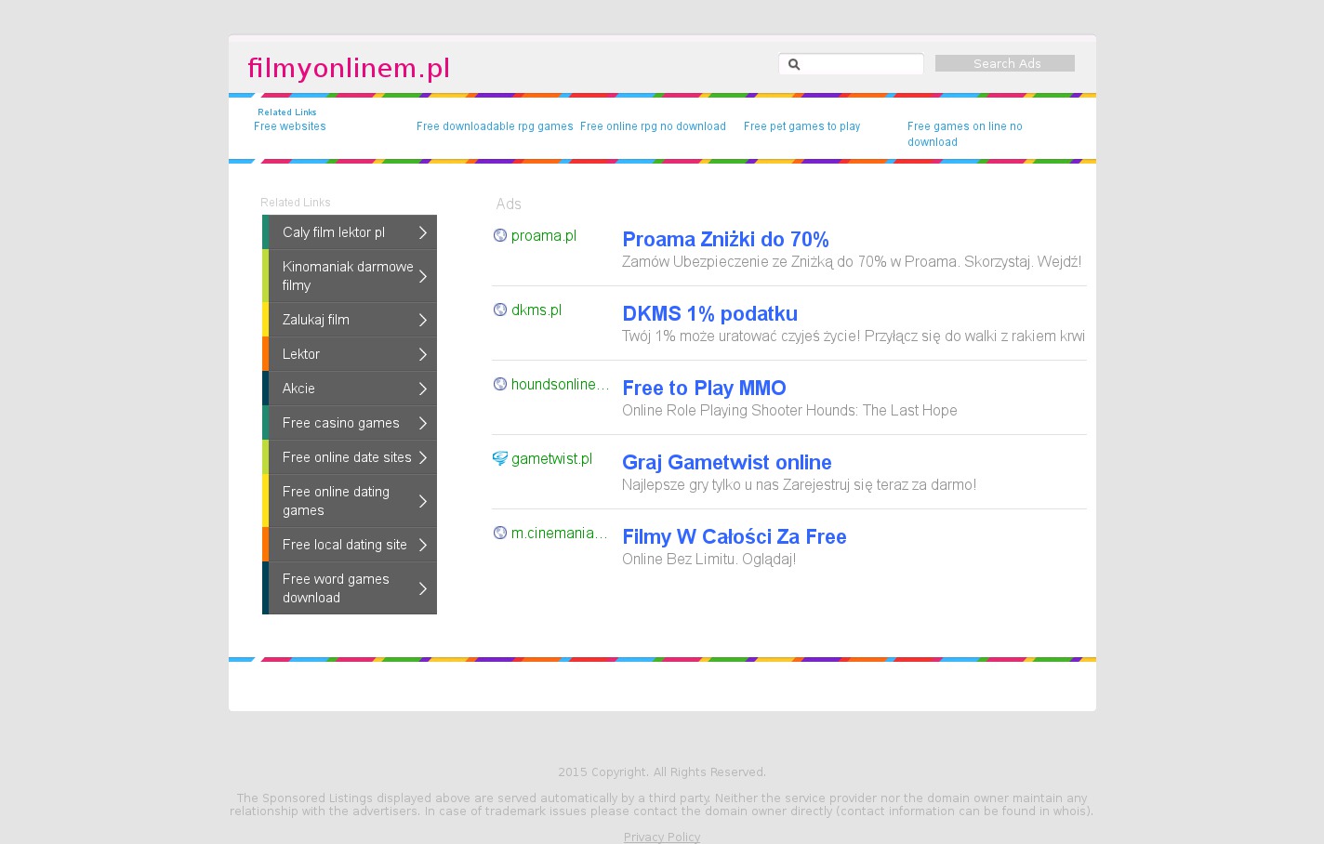Visit the Filmy W Całości Za Free ad
The image size is (1324, 844).
[x=734, y=537]
